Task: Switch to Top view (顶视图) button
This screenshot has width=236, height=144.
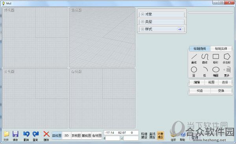Action: (76, 136)
